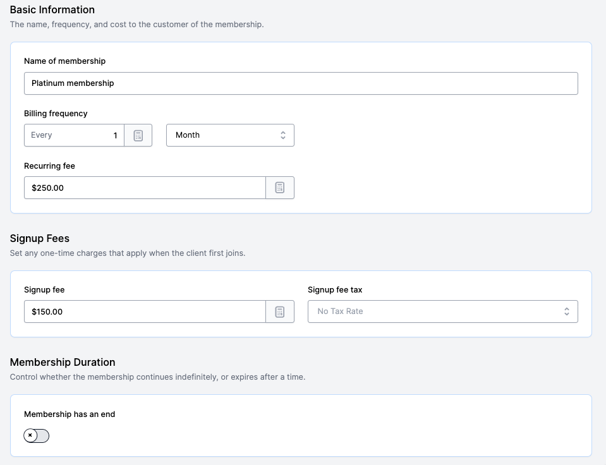Click the 'Signup fee tax' label

pos(335,290)
